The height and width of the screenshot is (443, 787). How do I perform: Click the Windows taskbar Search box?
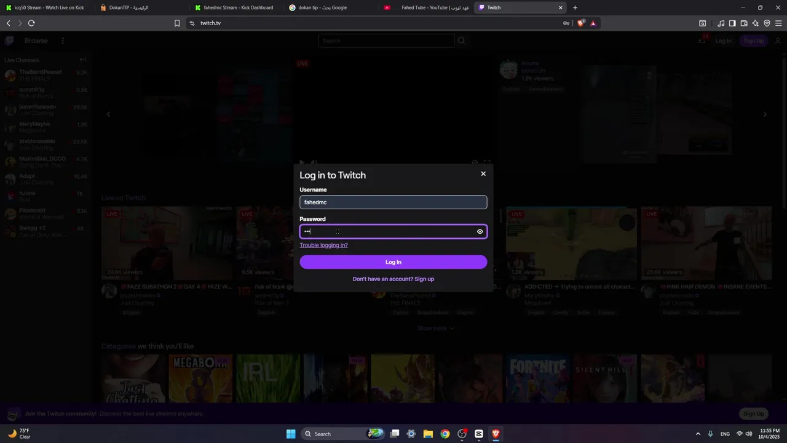pos(342,434)
